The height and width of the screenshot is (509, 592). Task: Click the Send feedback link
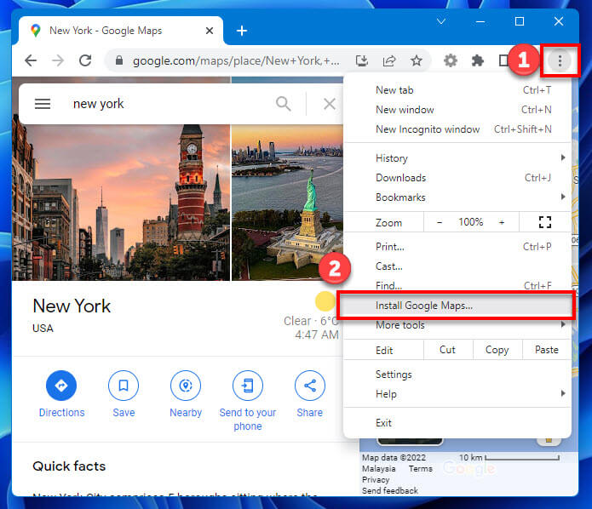click(x=390, y=490)
